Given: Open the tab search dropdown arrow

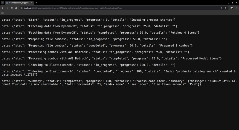Looking at the screenshot, I should (2, 3).
